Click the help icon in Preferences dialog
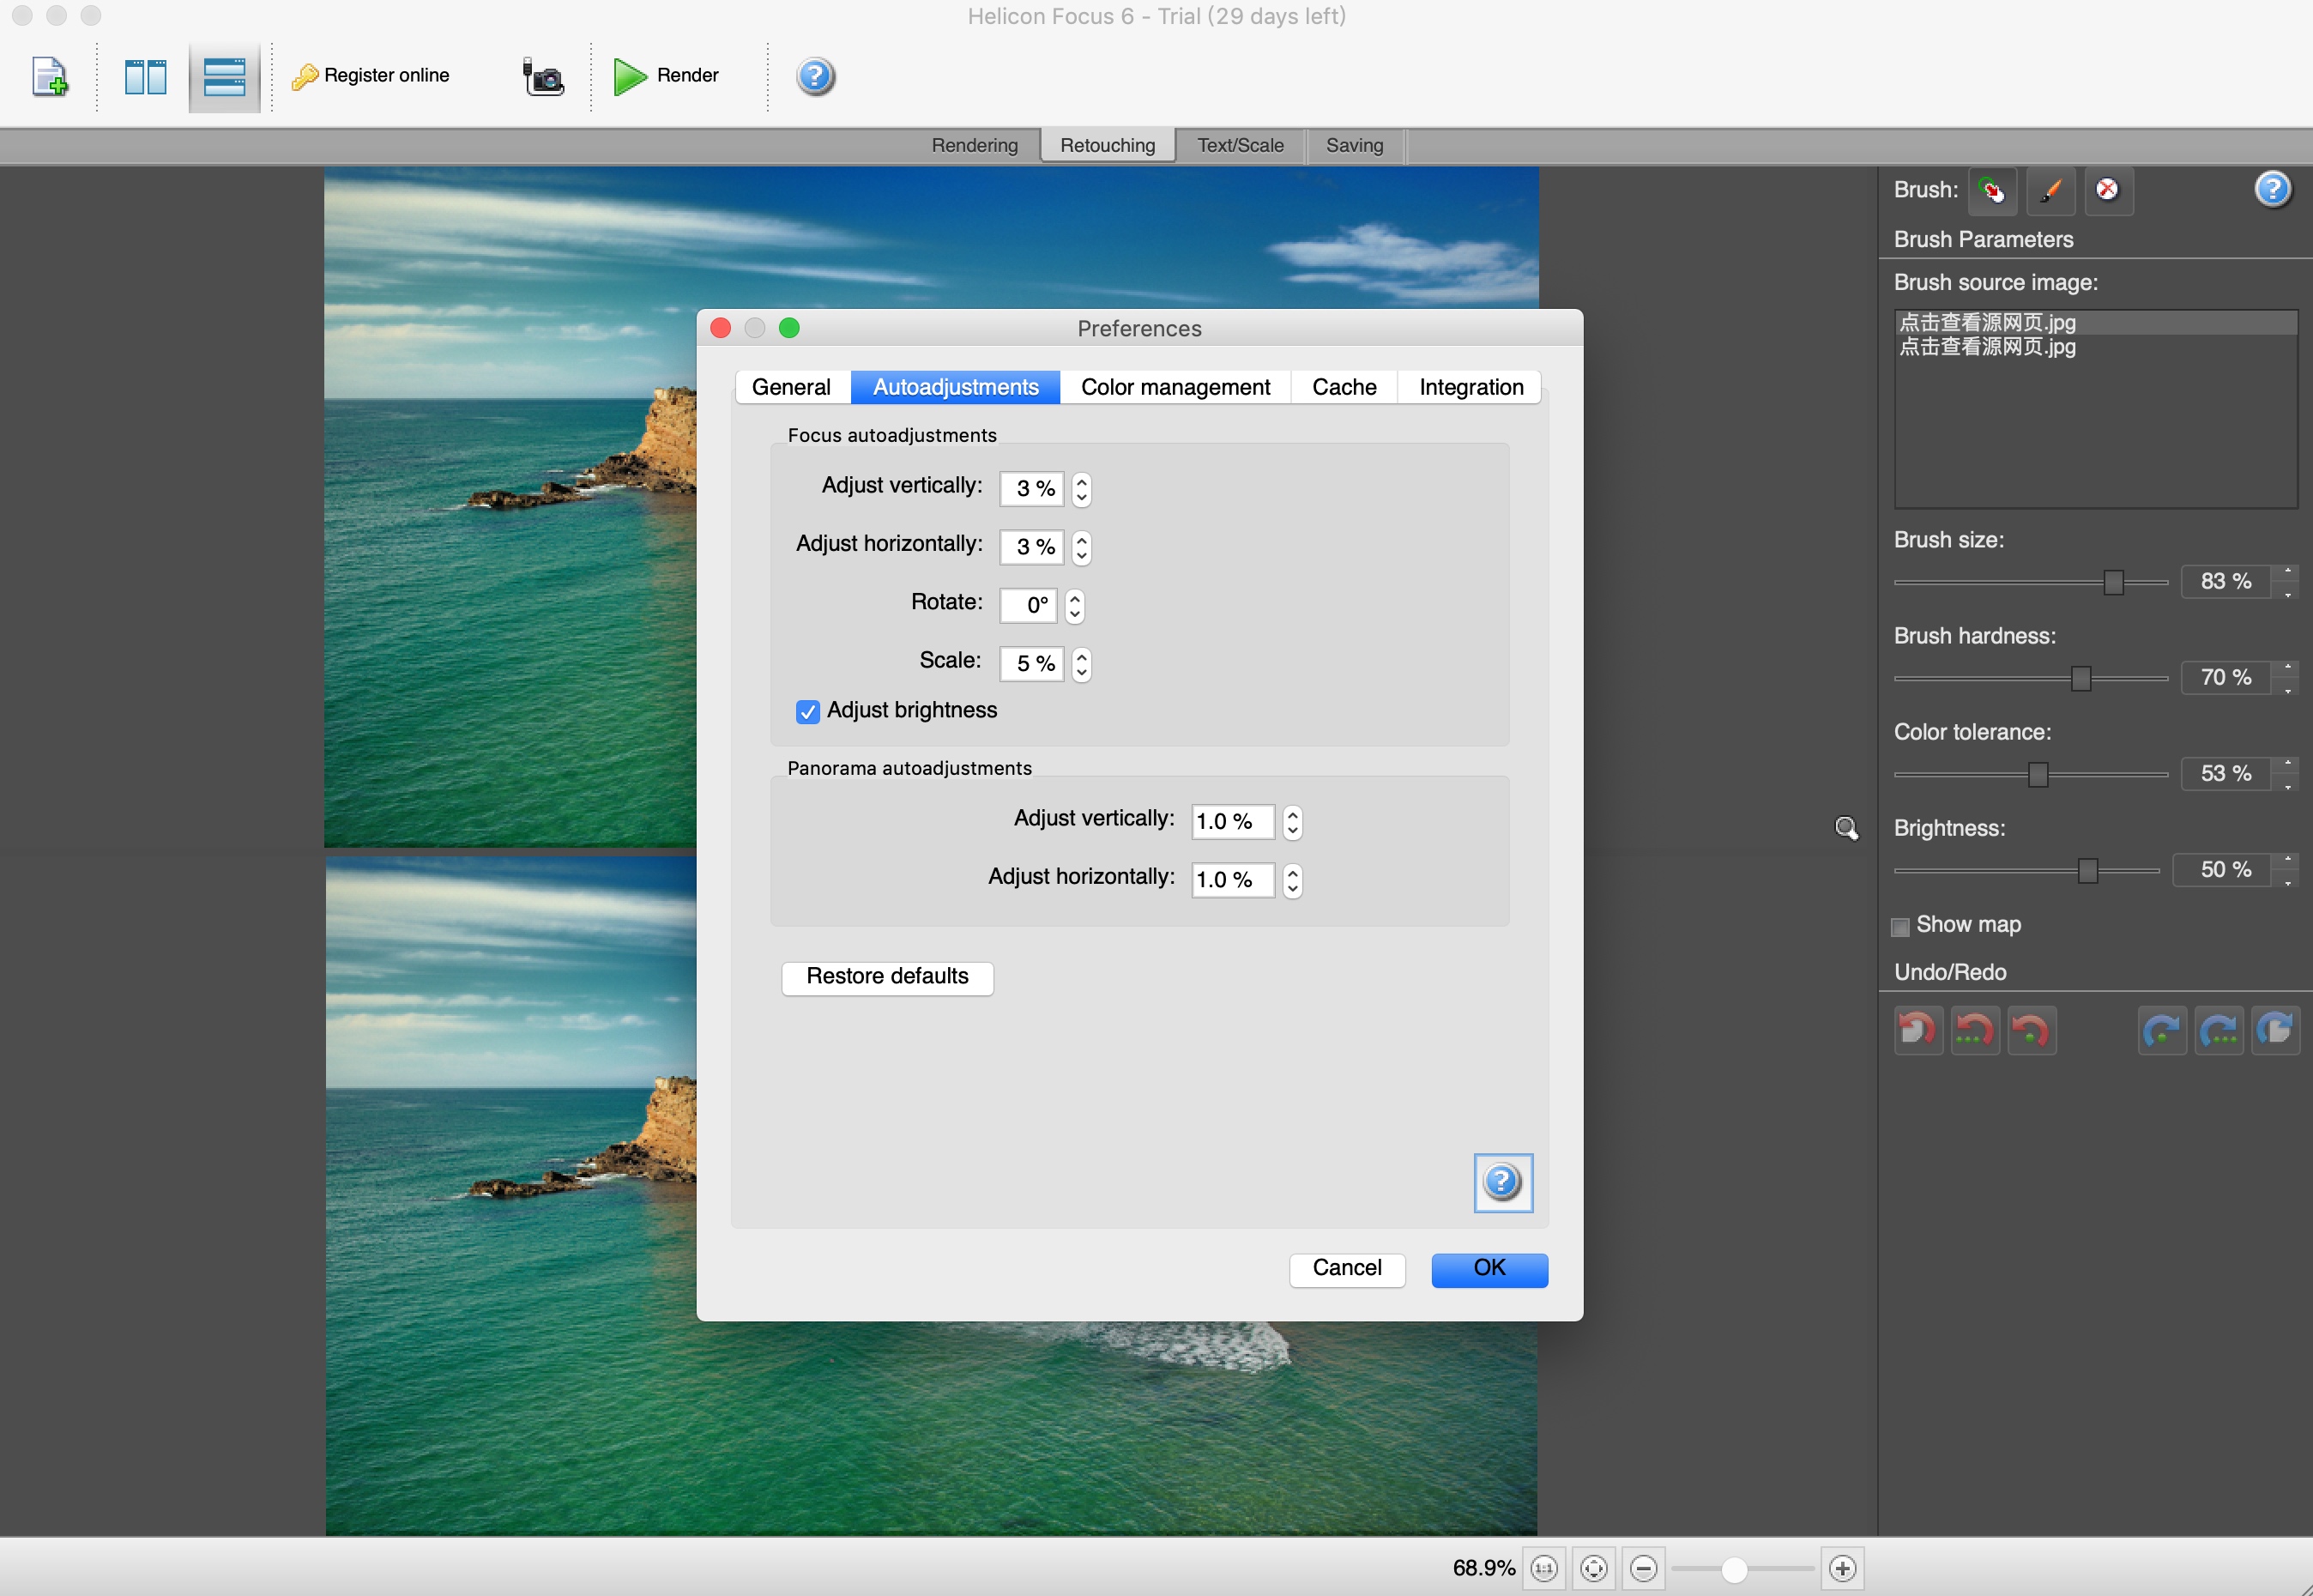This screenshot has height=1596, width=2313. 1502,1182
